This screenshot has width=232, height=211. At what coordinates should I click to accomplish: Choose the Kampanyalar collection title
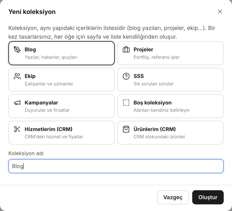tap(41, 103)
